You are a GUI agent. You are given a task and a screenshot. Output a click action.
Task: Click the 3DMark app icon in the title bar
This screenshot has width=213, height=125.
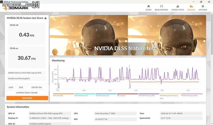point(1,2)
